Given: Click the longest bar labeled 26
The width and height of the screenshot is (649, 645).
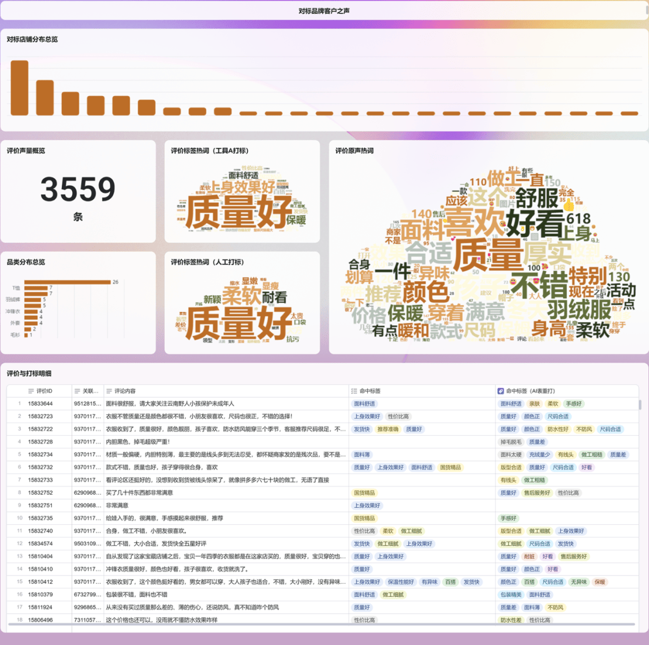Looking at the screenshot, I should tap(67, 282).
